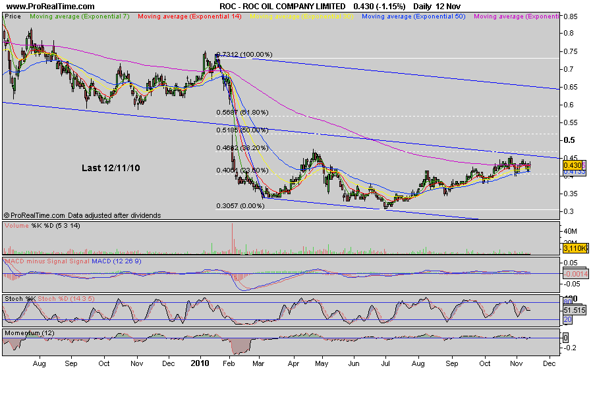The height and width of the screenshot is (395, 593).
Task: Click the 0.65 price axis value
Action: (x=571, y=88)
